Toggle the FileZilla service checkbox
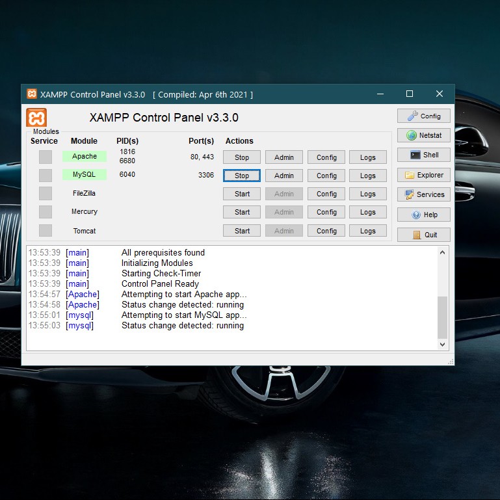 coord(46,194)
